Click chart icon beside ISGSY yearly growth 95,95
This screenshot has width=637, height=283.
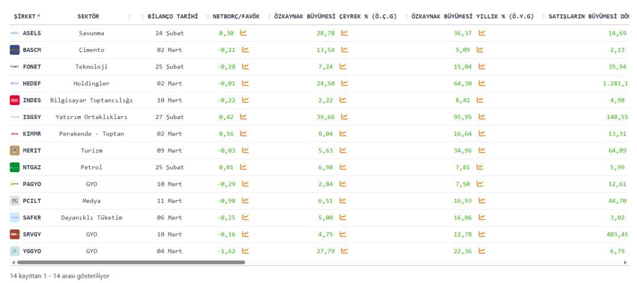(x=482, y=117)
